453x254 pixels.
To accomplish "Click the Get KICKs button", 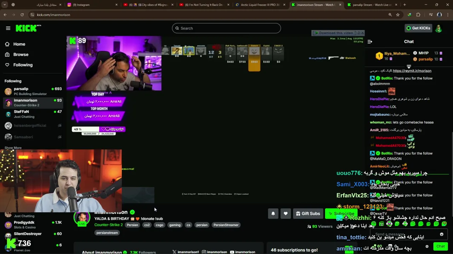I will 418,28.
